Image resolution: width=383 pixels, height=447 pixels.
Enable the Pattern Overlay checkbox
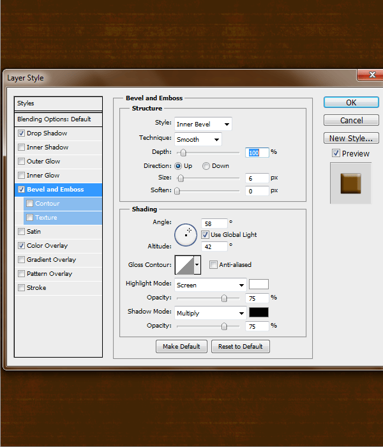21,273
